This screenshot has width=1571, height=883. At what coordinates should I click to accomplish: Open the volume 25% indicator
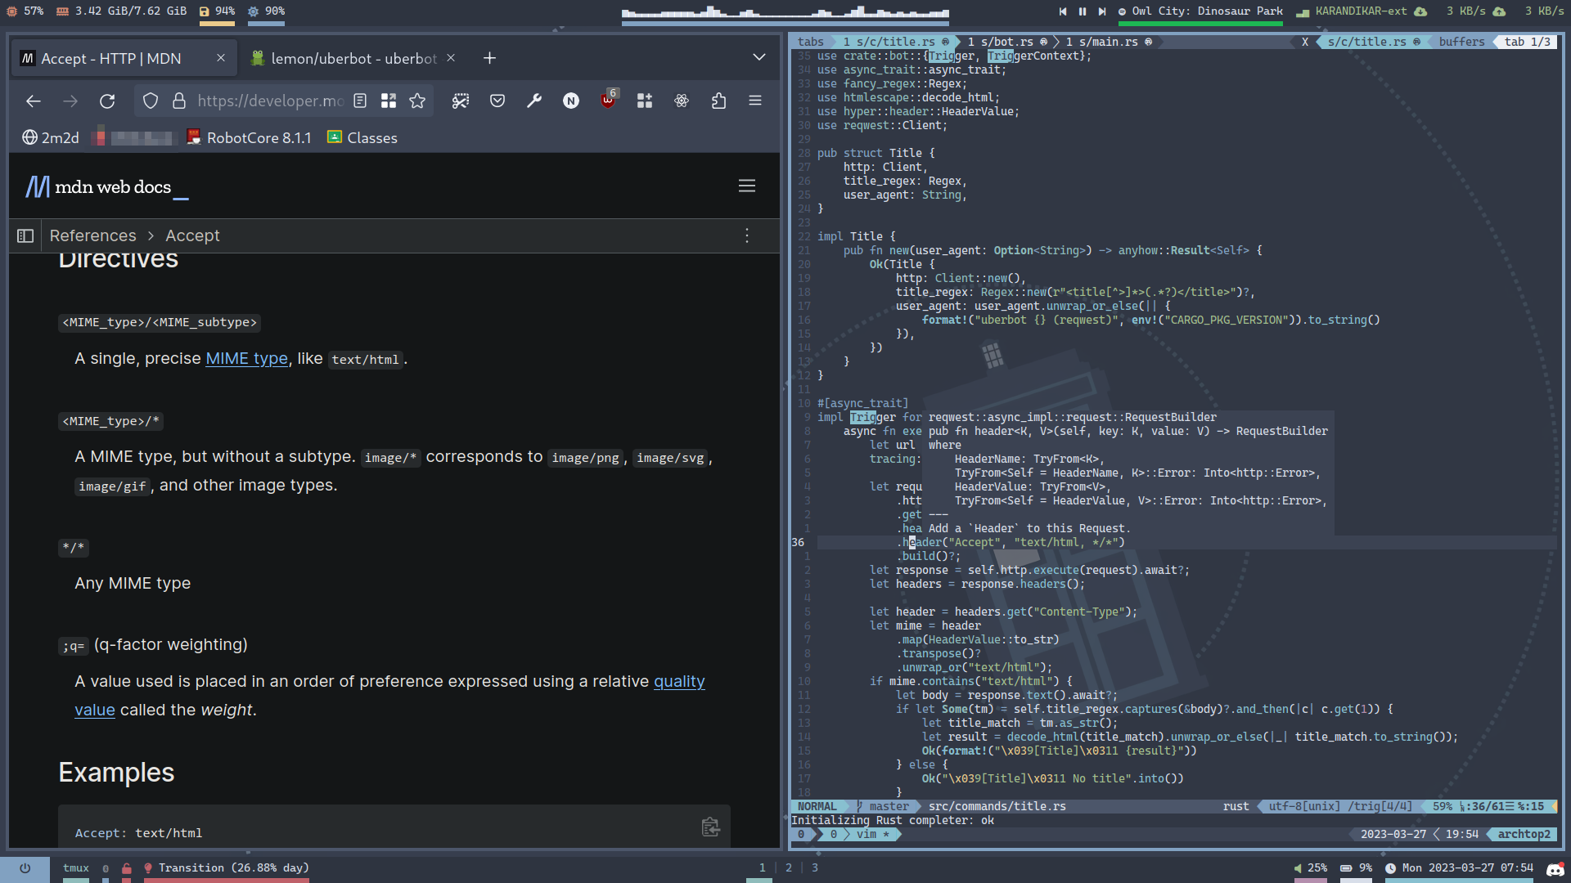[1311, 868]
